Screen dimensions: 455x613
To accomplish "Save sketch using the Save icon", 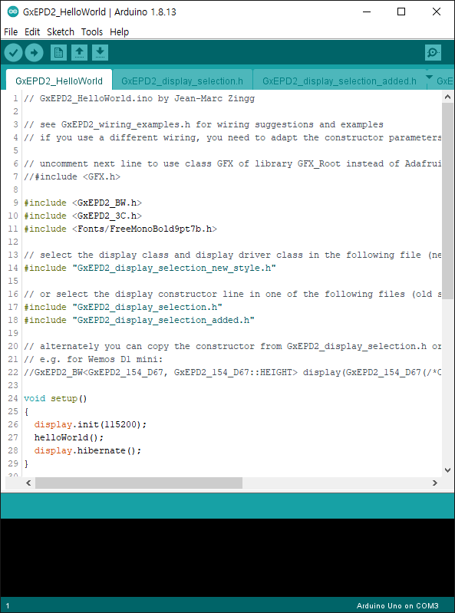I will [x=100, y=52].
